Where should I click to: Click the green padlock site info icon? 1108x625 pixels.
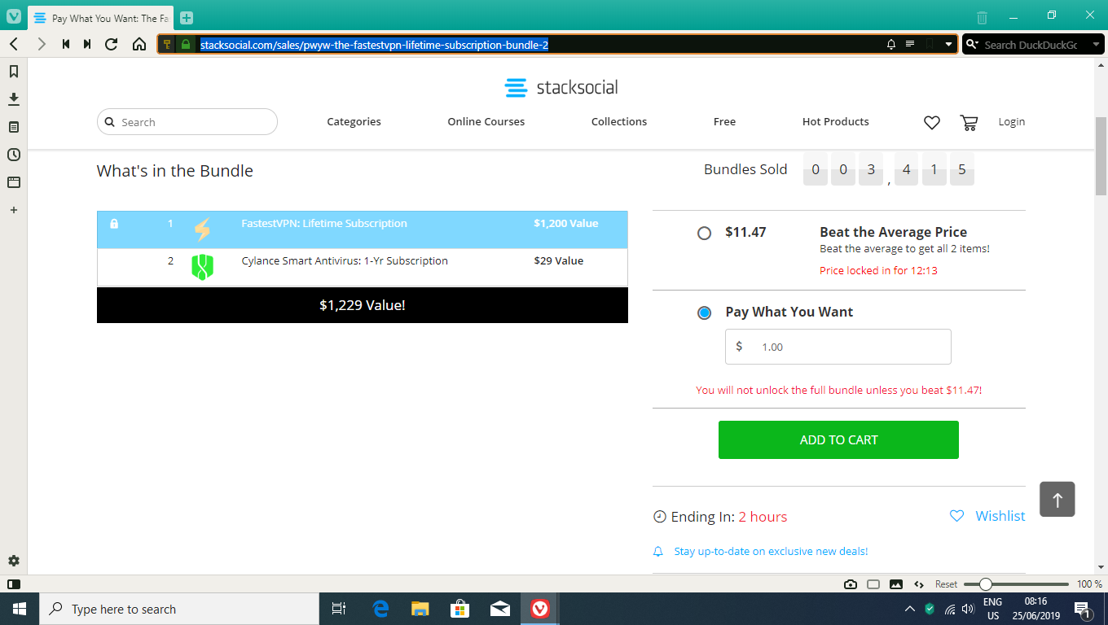coord(186,44)
